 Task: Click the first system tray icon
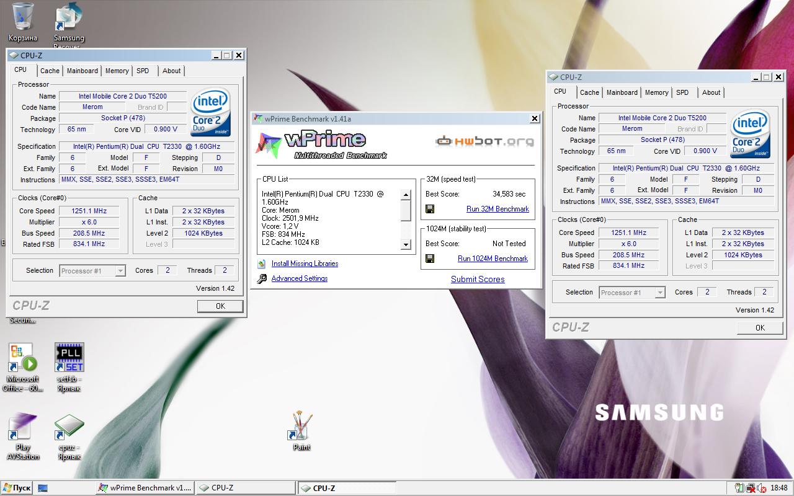pos(739,488)
